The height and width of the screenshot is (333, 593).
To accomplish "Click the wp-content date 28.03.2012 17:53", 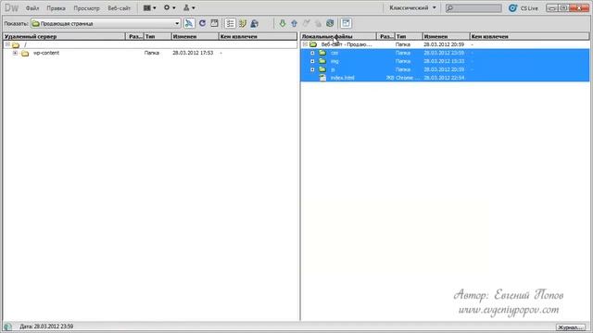I will (x=193, y=53).
